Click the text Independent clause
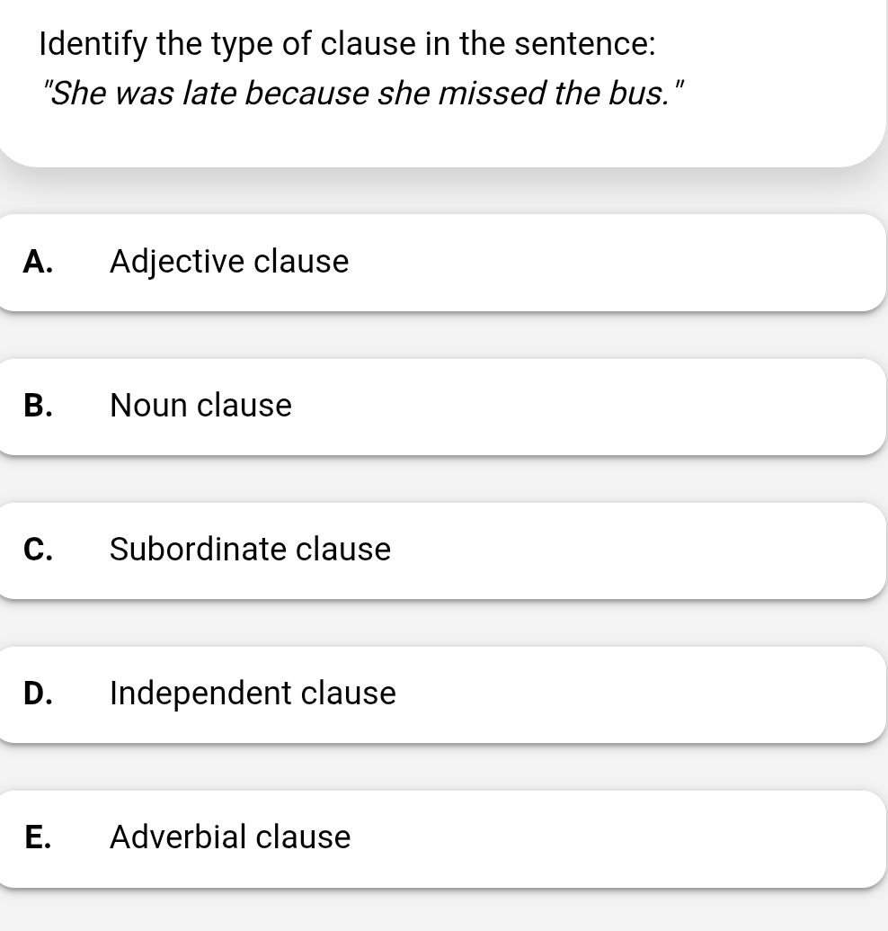888x931 pixels. (253, 694)
